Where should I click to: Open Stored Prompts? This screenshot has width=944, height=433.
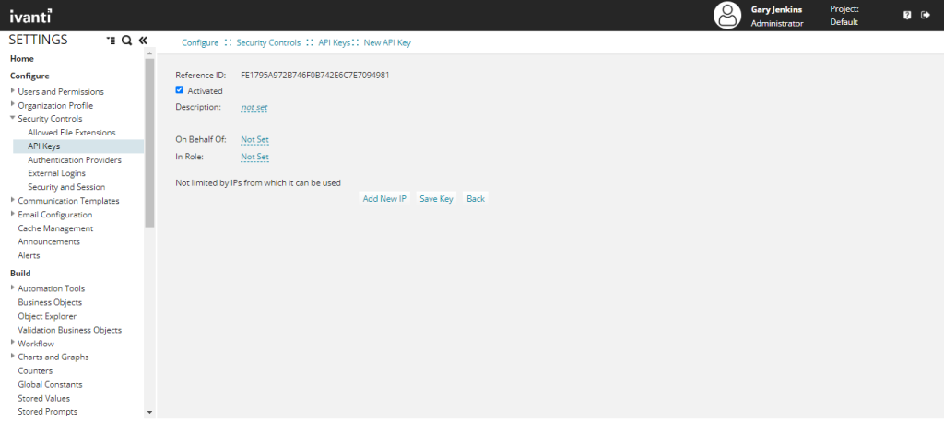(48, 411)
